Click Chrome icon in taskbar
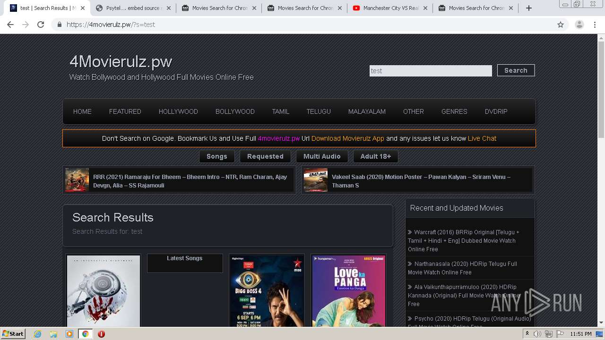The height and width of the screenshot is (340, 605). click(85, 334)
